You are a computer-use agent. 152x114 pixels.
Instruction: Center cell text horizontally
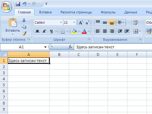[105, 31]
